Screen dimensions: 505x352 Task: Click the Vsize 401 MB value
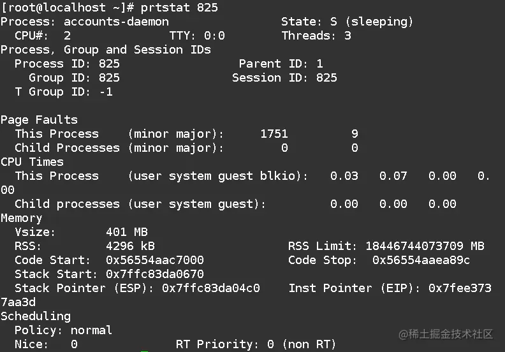[x=126, y=232]
